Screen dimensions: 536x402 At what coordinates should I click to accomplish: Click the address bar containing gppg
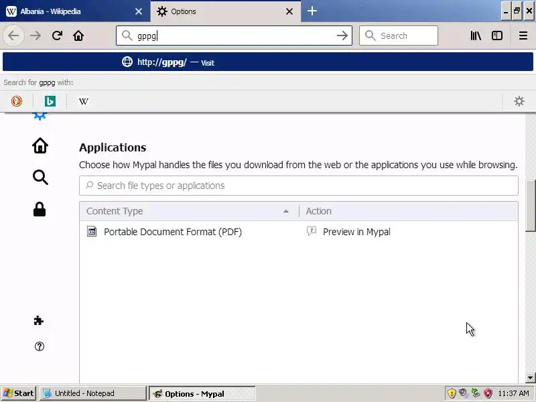pos(234,36)
